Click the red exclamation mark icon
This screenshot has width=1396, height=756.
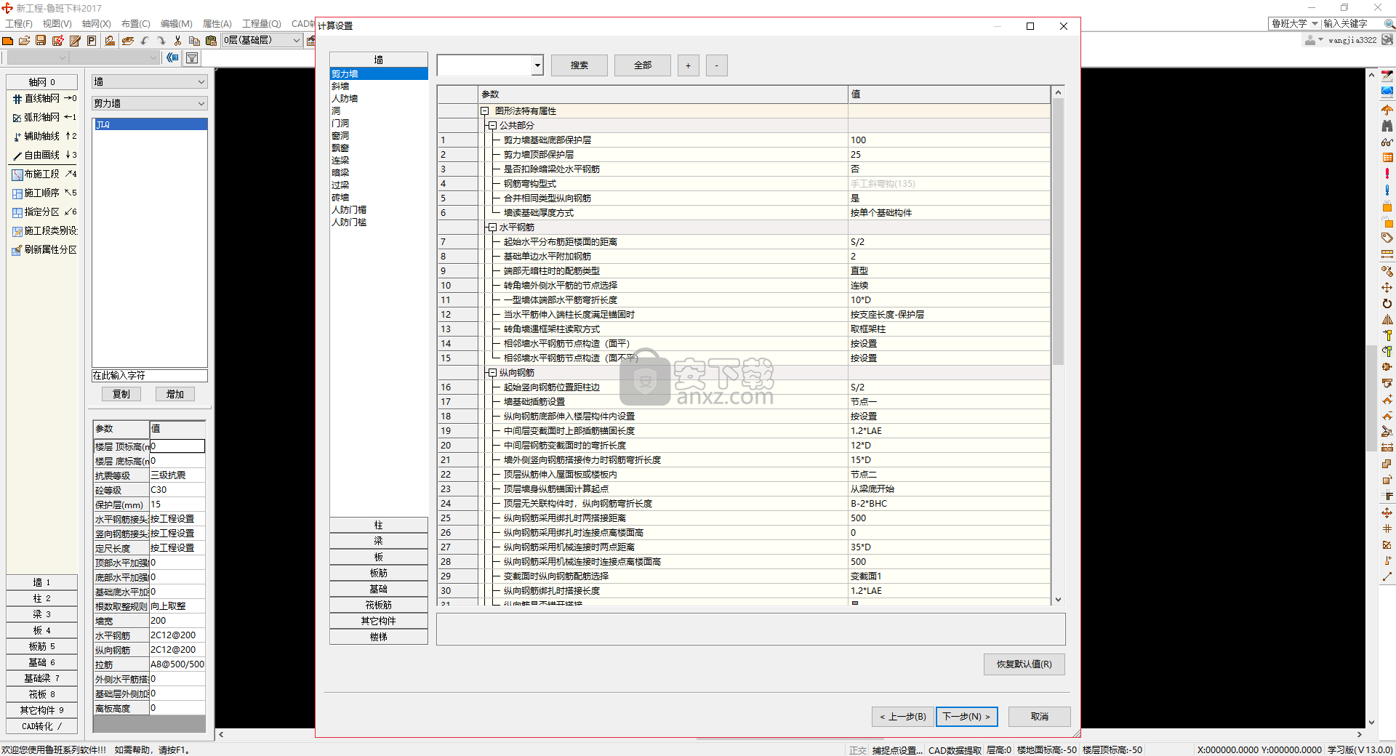pos(1387,174)
